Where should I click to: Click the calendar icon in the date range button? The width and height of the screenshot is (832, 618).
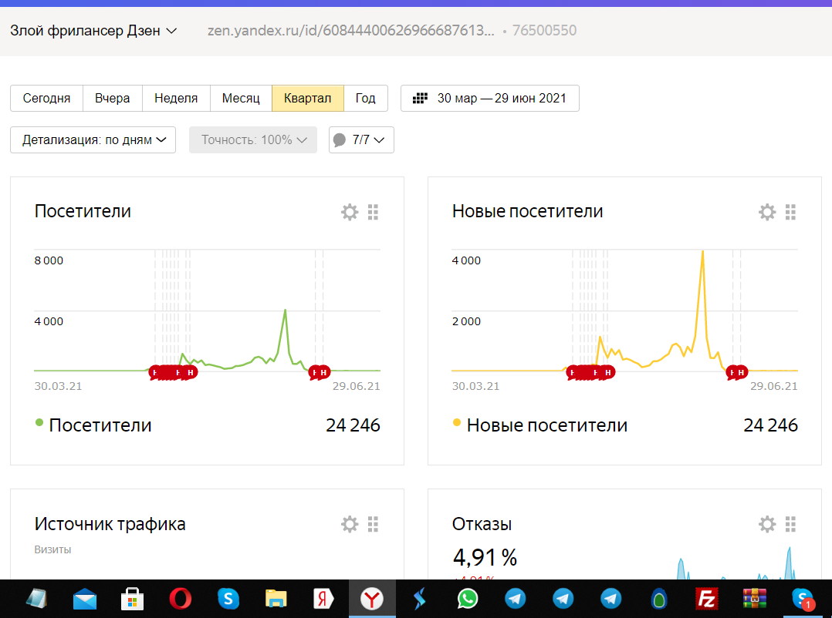[x=420, y=98]
